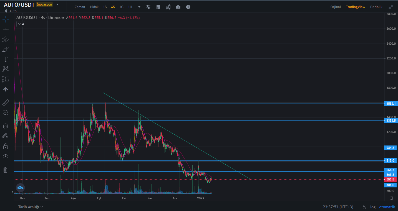Select the crosshair cursor tool
The image size is (398, 211).
pyautogui.click(x=6, y=19)
